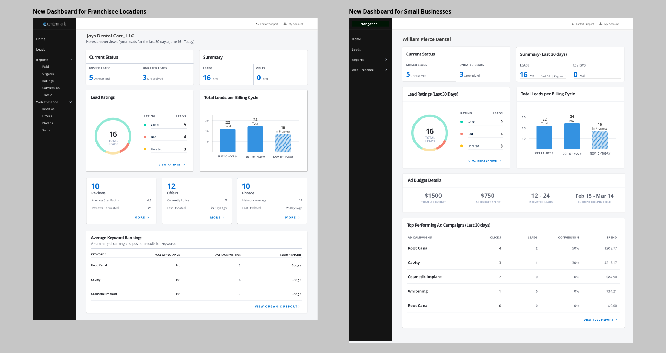Click Oct 10 - Nov 9 bar in small business chart
This screenshot has height=353, width=666.
click(572, 136)
